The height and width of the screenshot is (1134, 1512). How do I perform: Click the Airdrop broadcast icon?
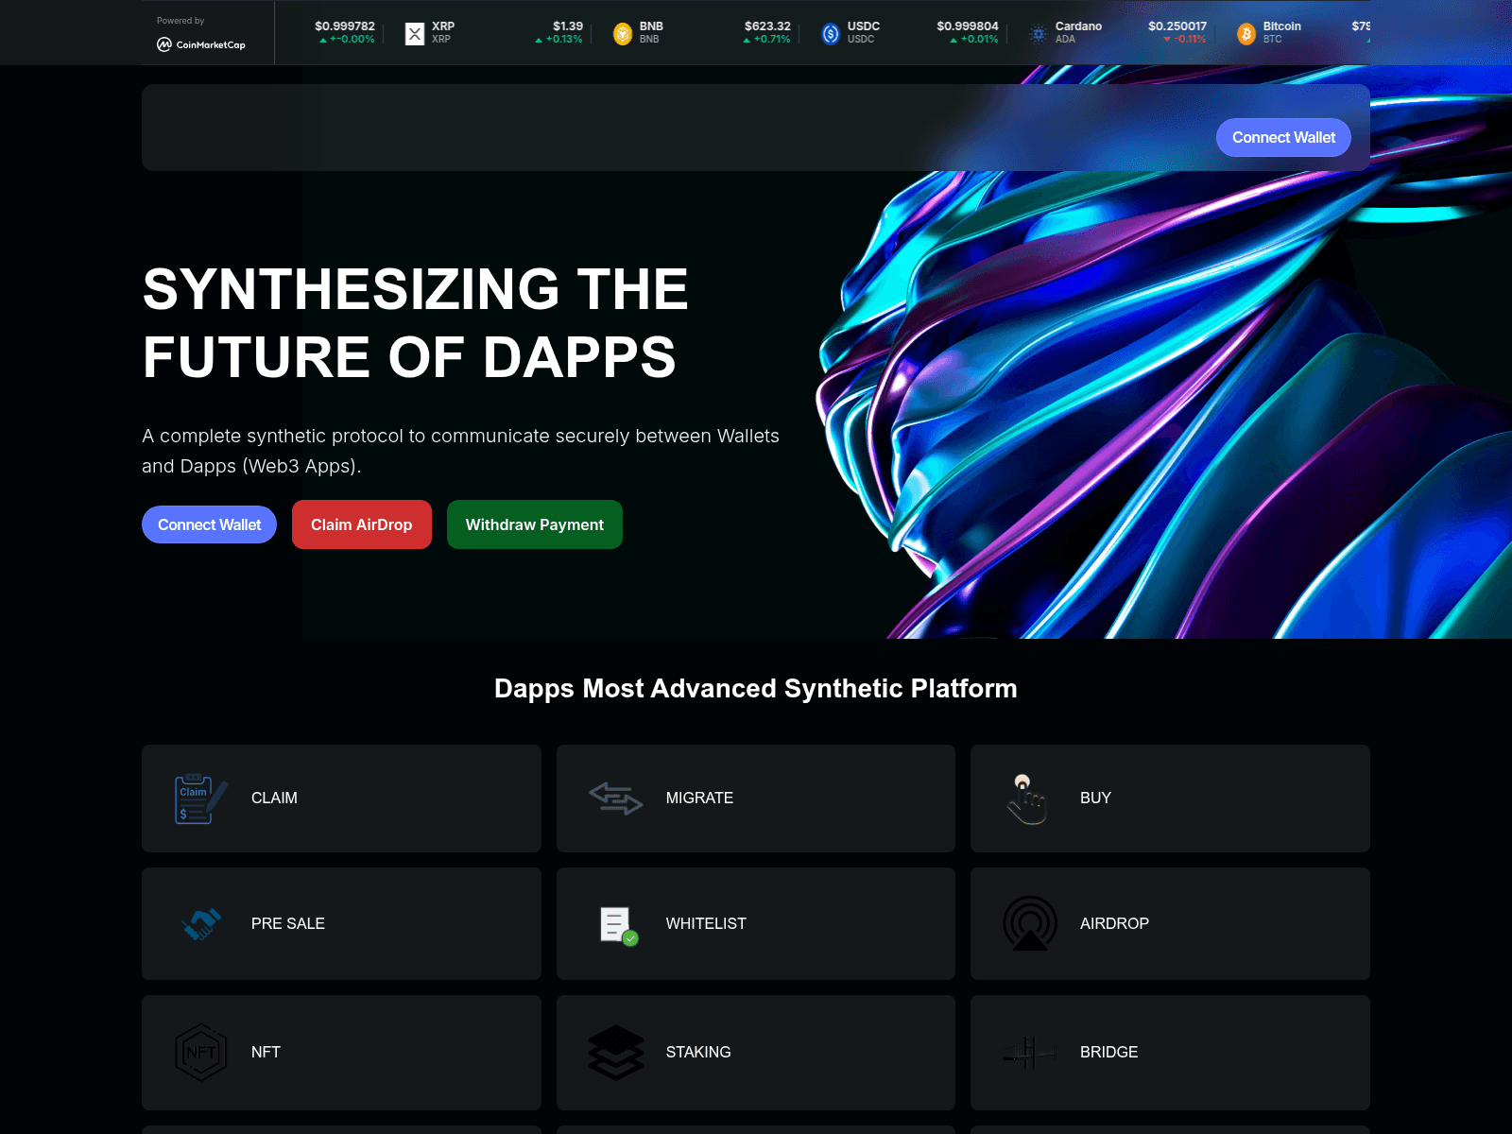(x=1030, y=923)
